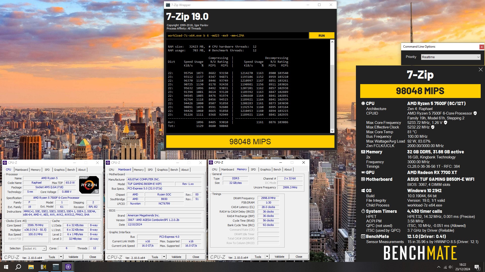485x272 pixels.
Task: Click Validate in right CPU-Z window
Action: tap(279, 257)
